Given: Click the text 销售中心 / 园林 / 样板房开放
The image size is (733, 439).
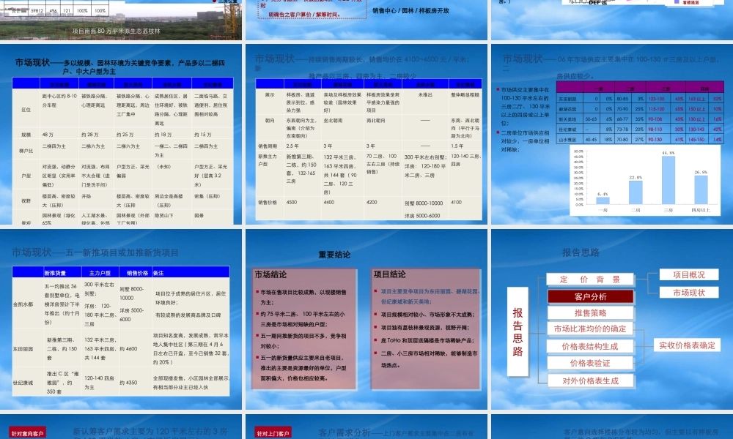Looking at the screenshot, I should click(x=411, y=10).
